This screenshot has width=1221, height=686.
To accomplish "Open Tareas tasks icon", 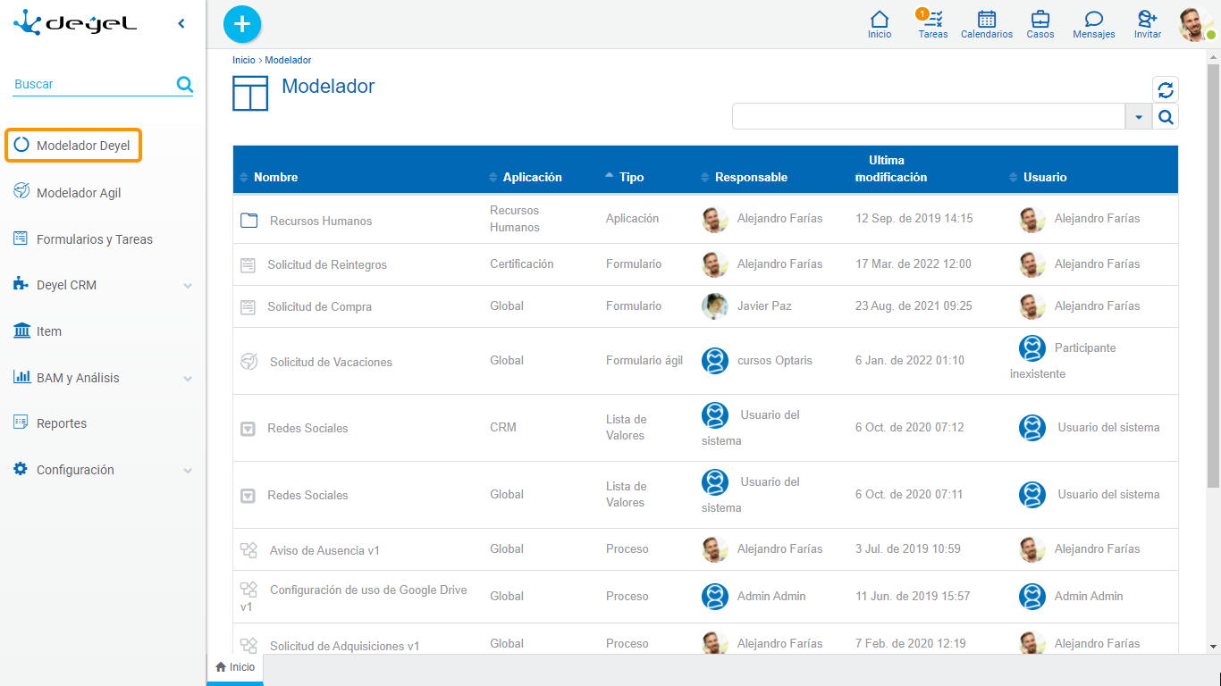I will (933, 24).
